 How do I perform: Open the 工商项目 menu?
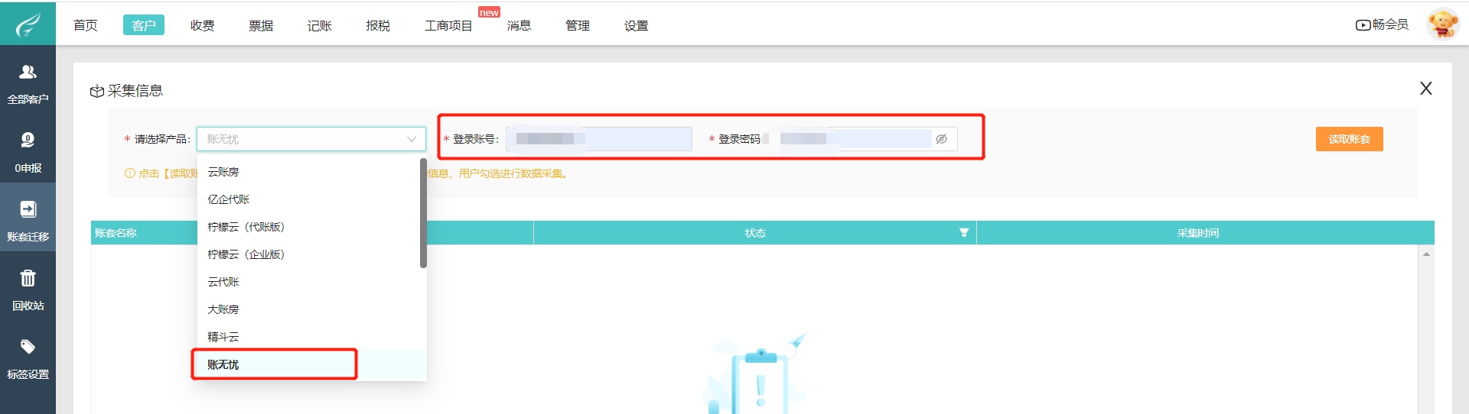[448, 25]
